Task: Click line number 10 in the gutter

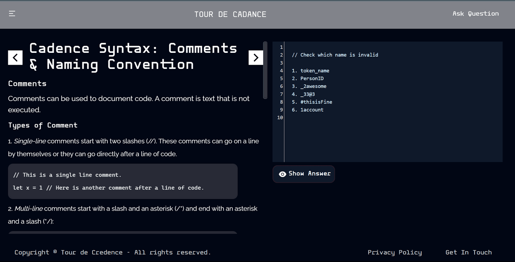Action: tap(280, 117)
